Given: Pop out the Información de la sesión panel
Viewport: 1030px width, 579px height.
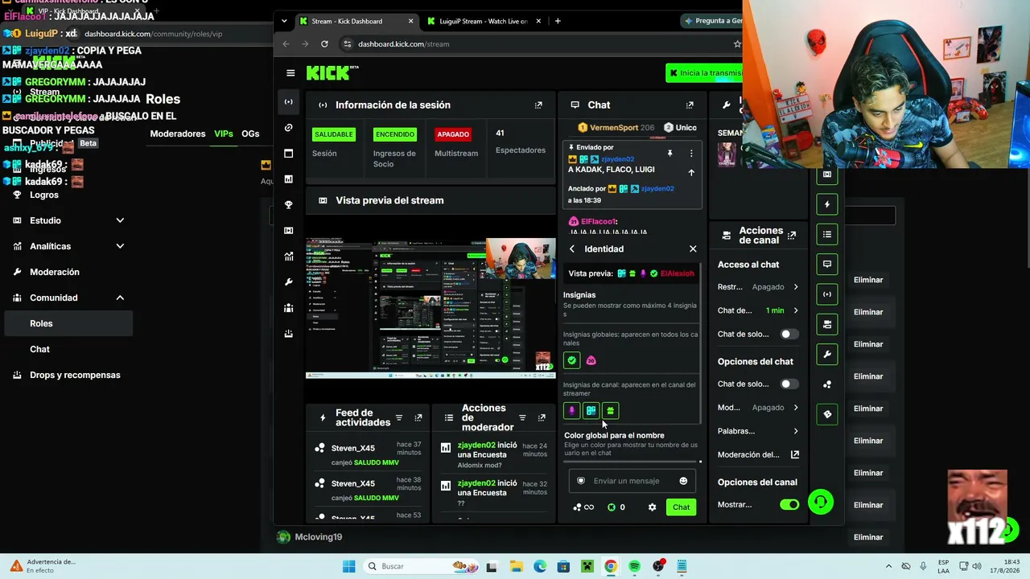Looking at the screenshot, I should 538,105.
